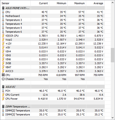Viewport: 115px width, 120px height.
Task: Select the +12V voltage row
Action: click(x=53, y=43)
